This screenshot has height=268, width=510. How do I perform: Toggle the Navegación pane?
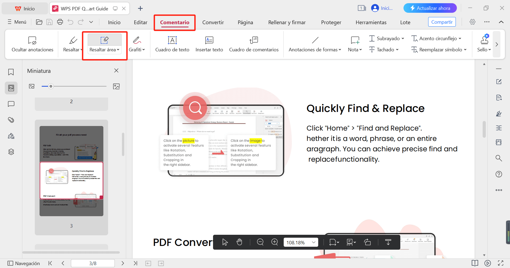[24, 263]
